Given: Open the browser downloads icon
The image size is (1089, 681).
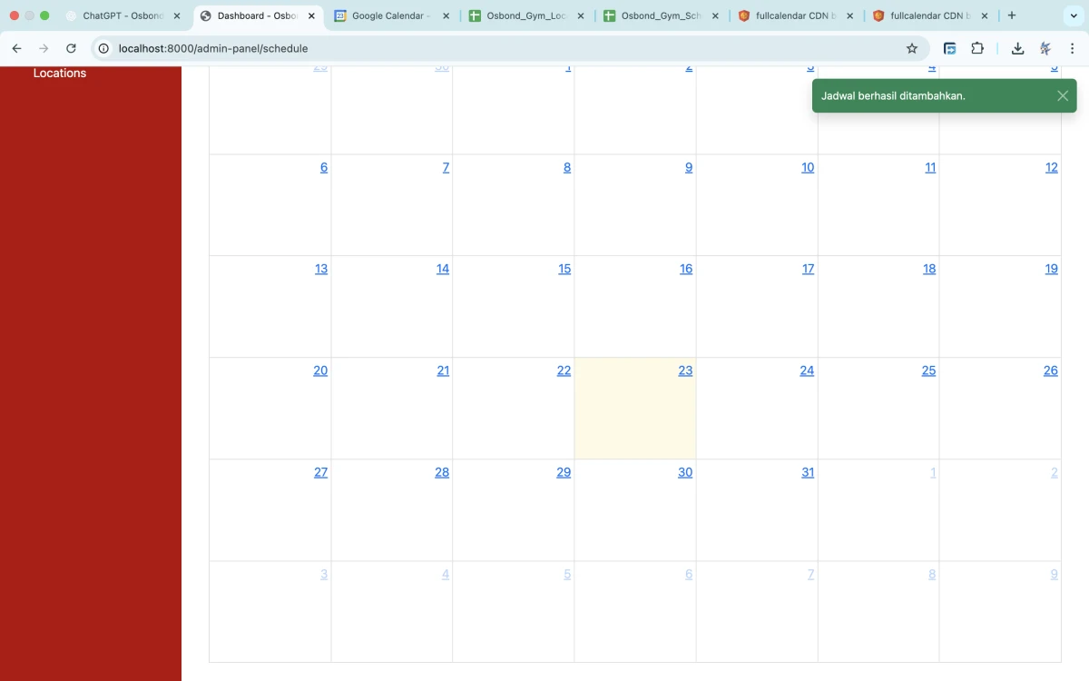Looking at the screenshot, I should click(1017, 49).
